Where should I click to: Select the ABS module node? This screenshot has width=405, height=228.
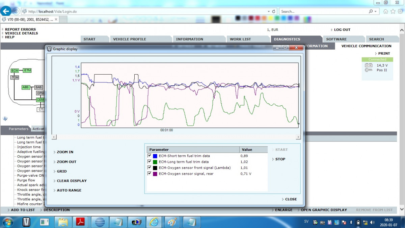coord(26,87)
